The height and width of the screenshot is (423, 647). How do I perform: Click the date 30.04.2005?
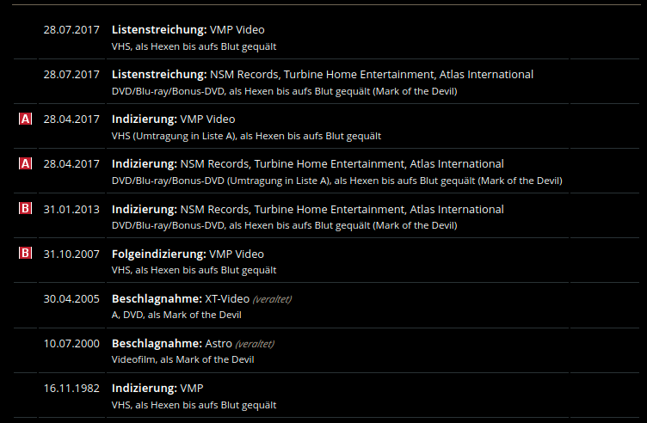[71, 299]
